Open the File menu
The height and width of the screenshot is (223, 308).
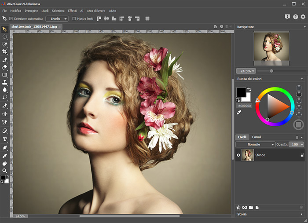[4, 11]
